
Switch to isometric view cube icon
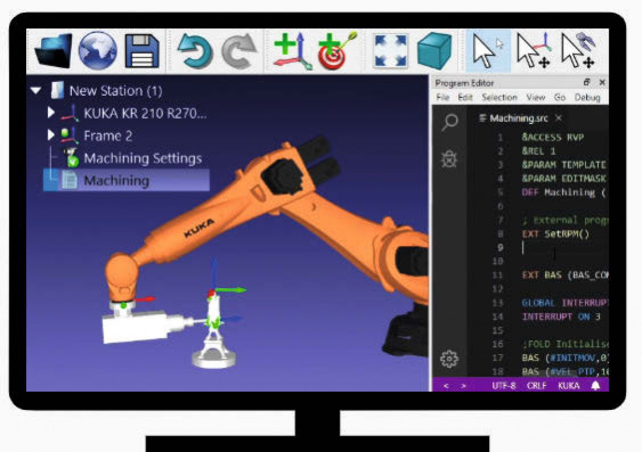(434, 51)
